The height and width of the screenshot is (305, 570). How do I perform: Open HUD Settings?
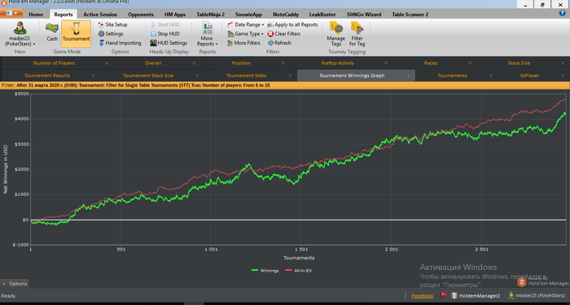pyautogui.click(x=169, y=43)
